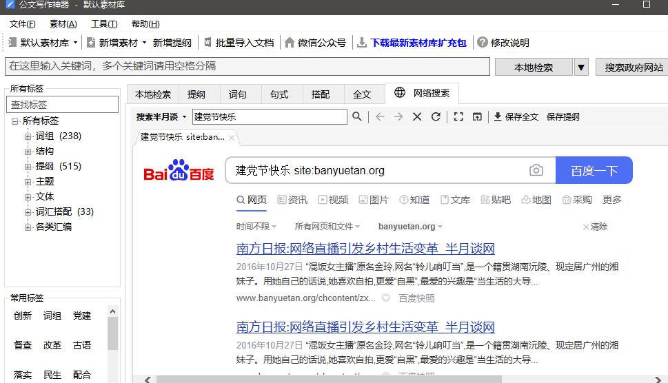This screenshot has width=668, height=383.
Task: Open the 素材(A) menu
Action: coord(63,24)
